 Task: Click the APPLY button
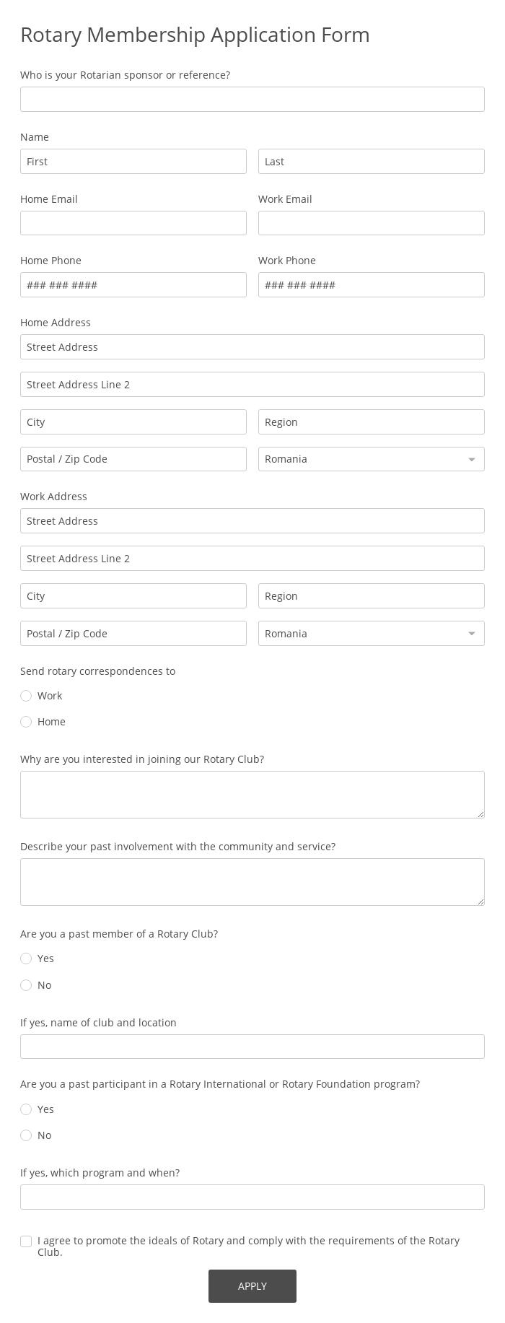pyautogui.click(x=252, y=1285)
